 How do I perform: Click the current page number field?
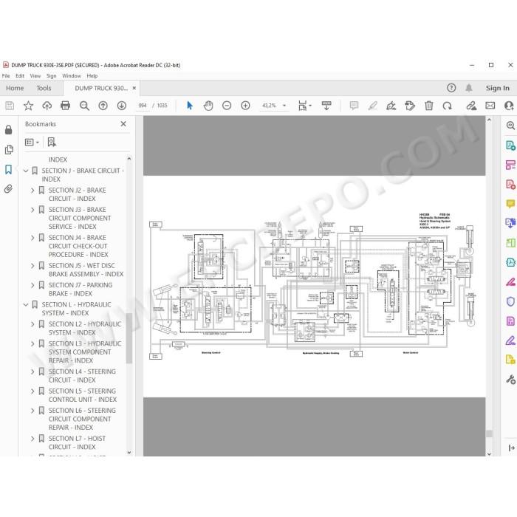(143, 106)
